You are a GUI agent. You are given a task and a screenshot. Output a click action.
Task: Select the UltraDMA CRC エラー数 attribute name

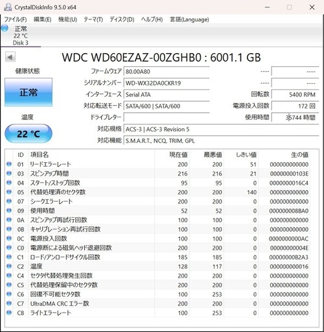(x=60, y=303)
